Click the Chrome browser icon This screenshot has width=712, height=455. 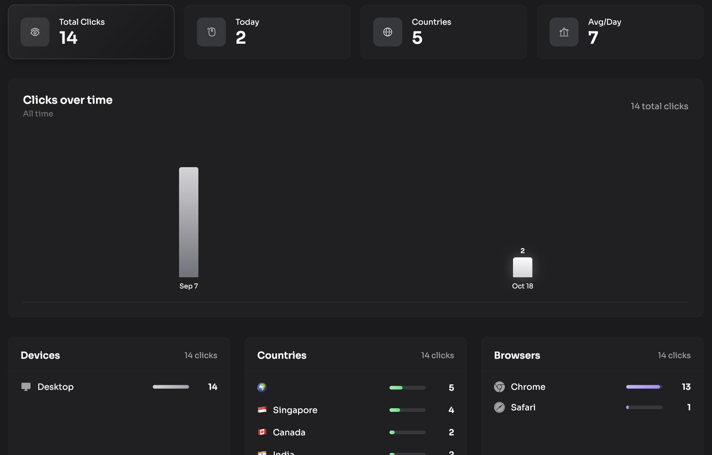499,387
